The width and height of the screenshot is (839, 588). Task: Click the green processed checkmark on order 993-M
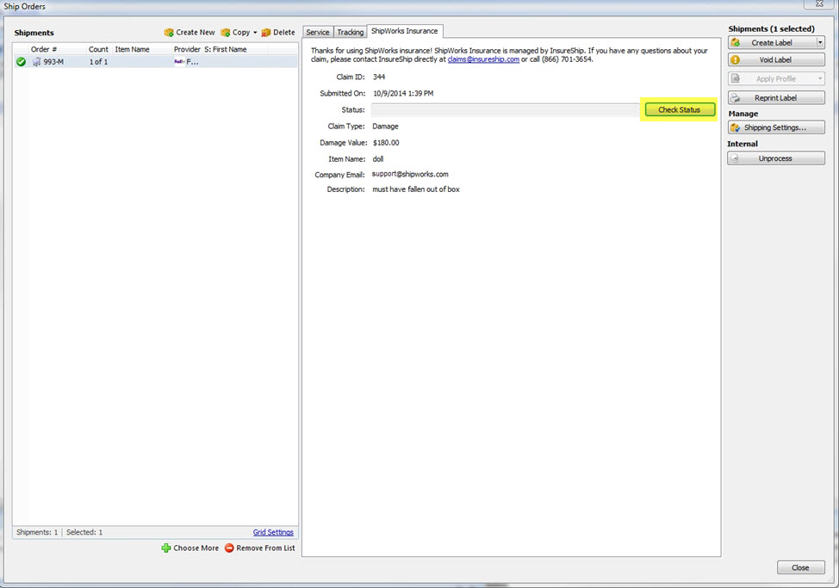[21, 62]
